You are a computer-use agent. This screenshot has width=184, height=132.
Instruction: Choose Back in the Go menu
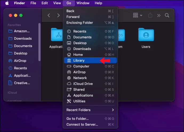tap(90, 11)
